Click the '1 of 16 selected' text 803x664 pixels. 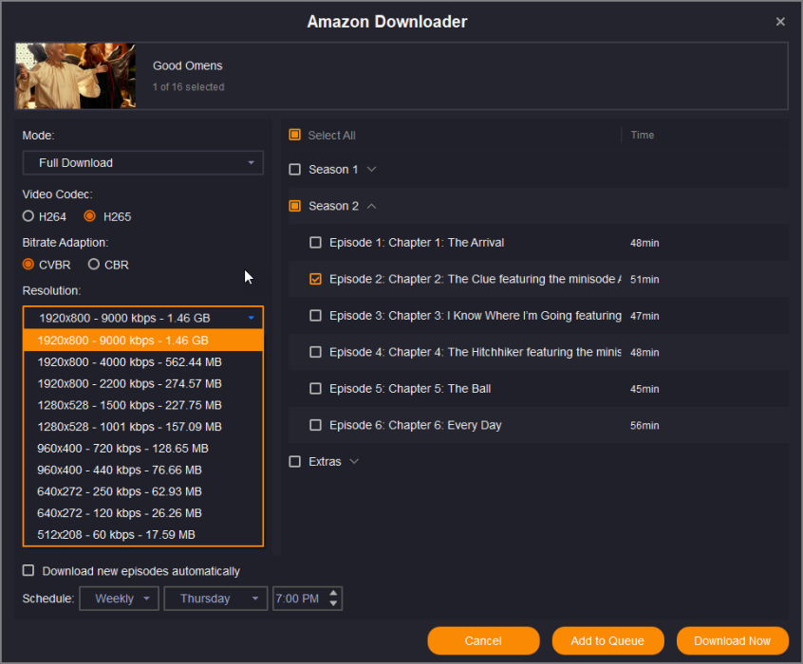[189, 87]
